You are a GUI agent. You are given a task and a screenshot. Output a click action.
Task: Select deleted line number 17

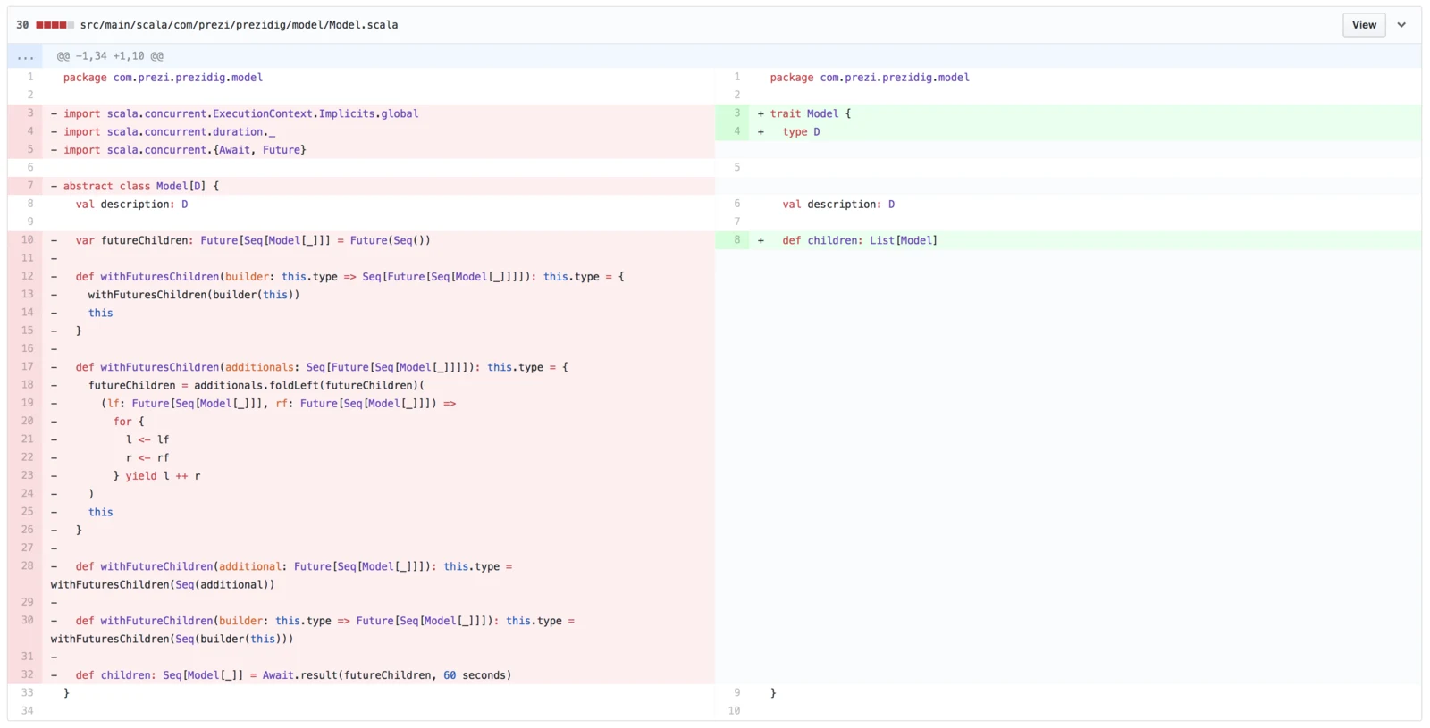pos(25,367)
